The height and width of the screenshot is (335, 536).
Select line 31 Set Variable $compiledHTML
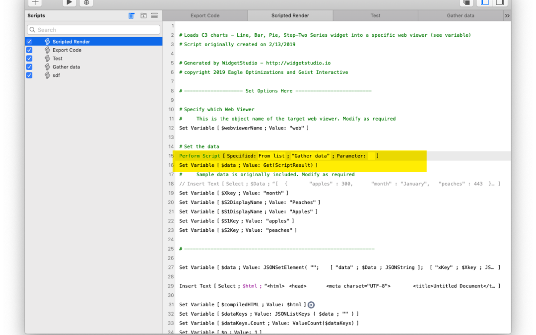point(242,305)
